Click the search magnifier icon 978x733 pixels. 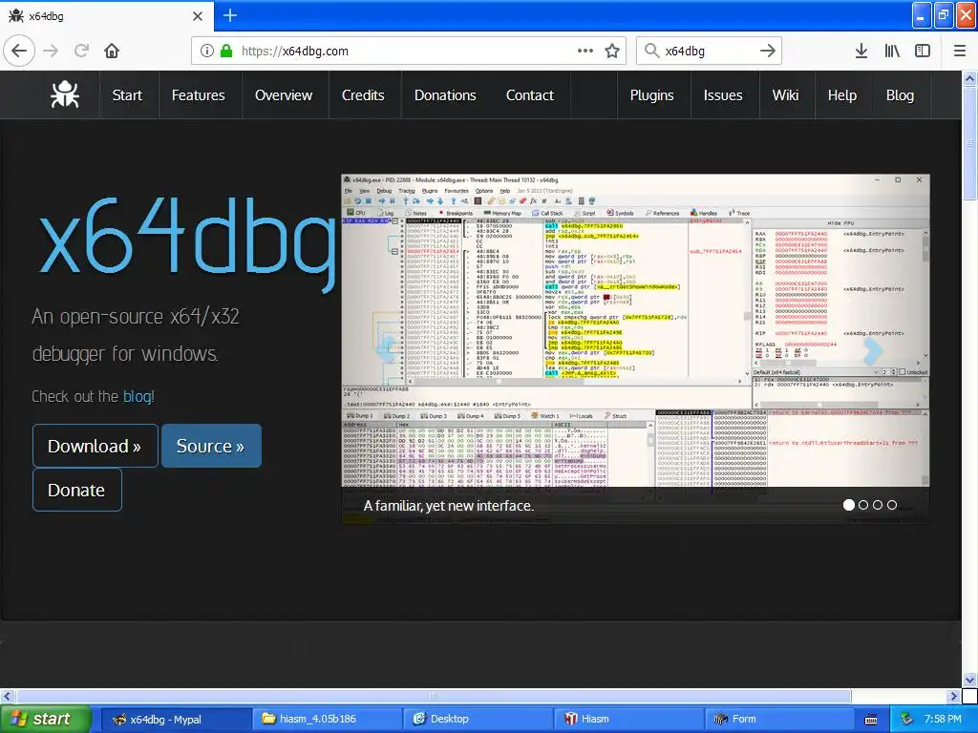[651, 51]
